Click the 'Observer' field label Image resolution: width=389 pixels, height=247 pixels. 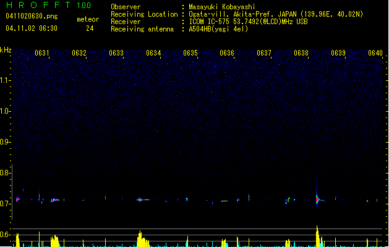tap(126, 7)
